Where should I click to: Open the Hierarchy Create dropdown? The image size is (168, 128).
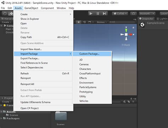coord(6,22)
